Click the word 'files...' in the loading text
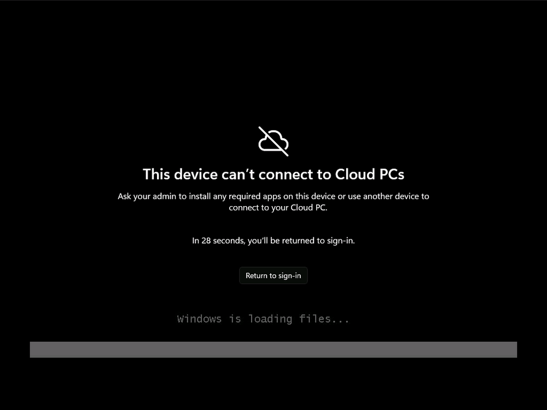The image size is (547, 410). click(324, 319)
